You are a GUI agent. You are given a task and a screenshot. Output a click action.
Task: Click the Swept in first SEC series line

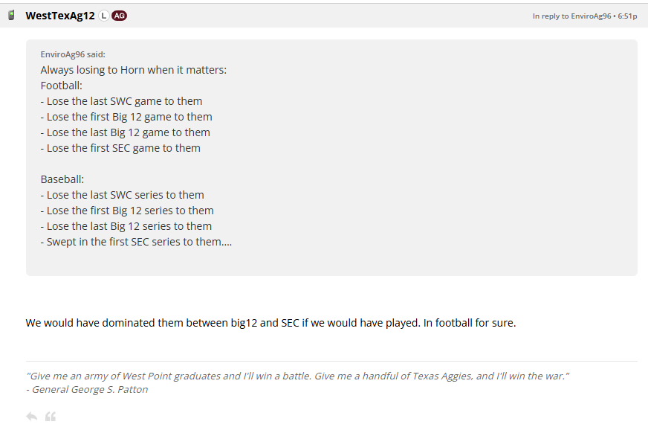136,242
